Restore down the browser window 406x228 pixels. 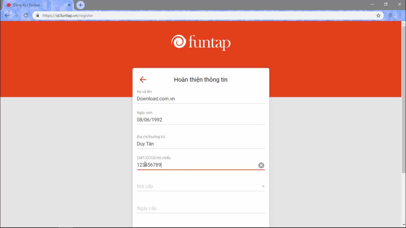[386, 4]
